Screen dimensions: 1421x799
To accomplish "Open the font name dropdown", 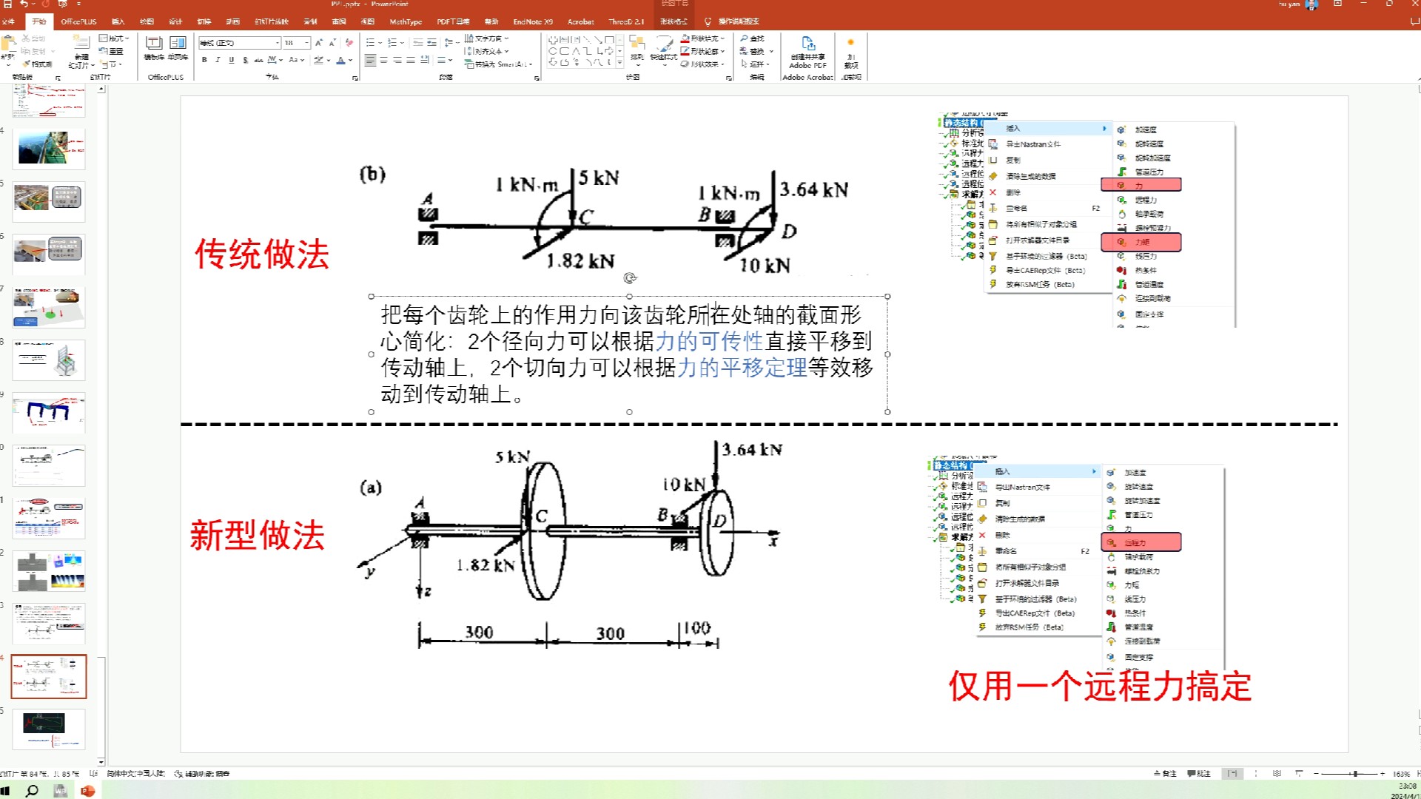I will point(278,43).
